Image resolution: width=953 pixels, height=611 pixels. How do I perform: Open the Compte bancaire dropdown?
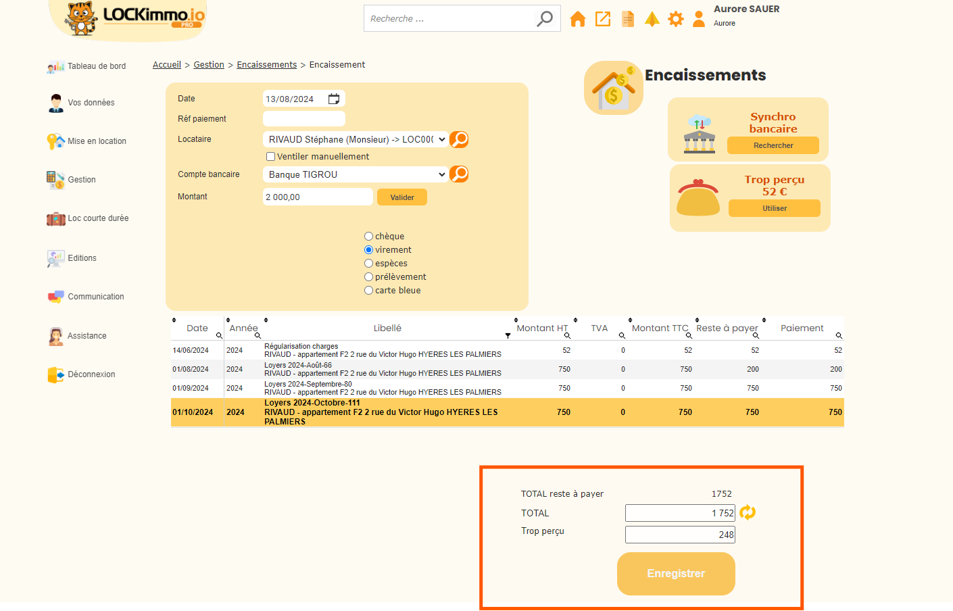pos(355,174)
